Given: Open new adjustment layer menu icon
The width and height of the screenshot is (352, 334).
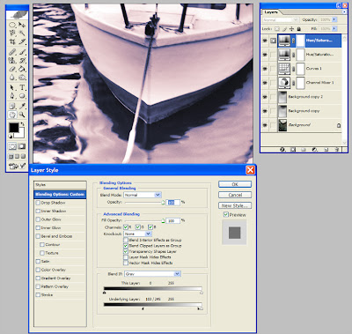Looking at the screenshot, I should (315, 150).
